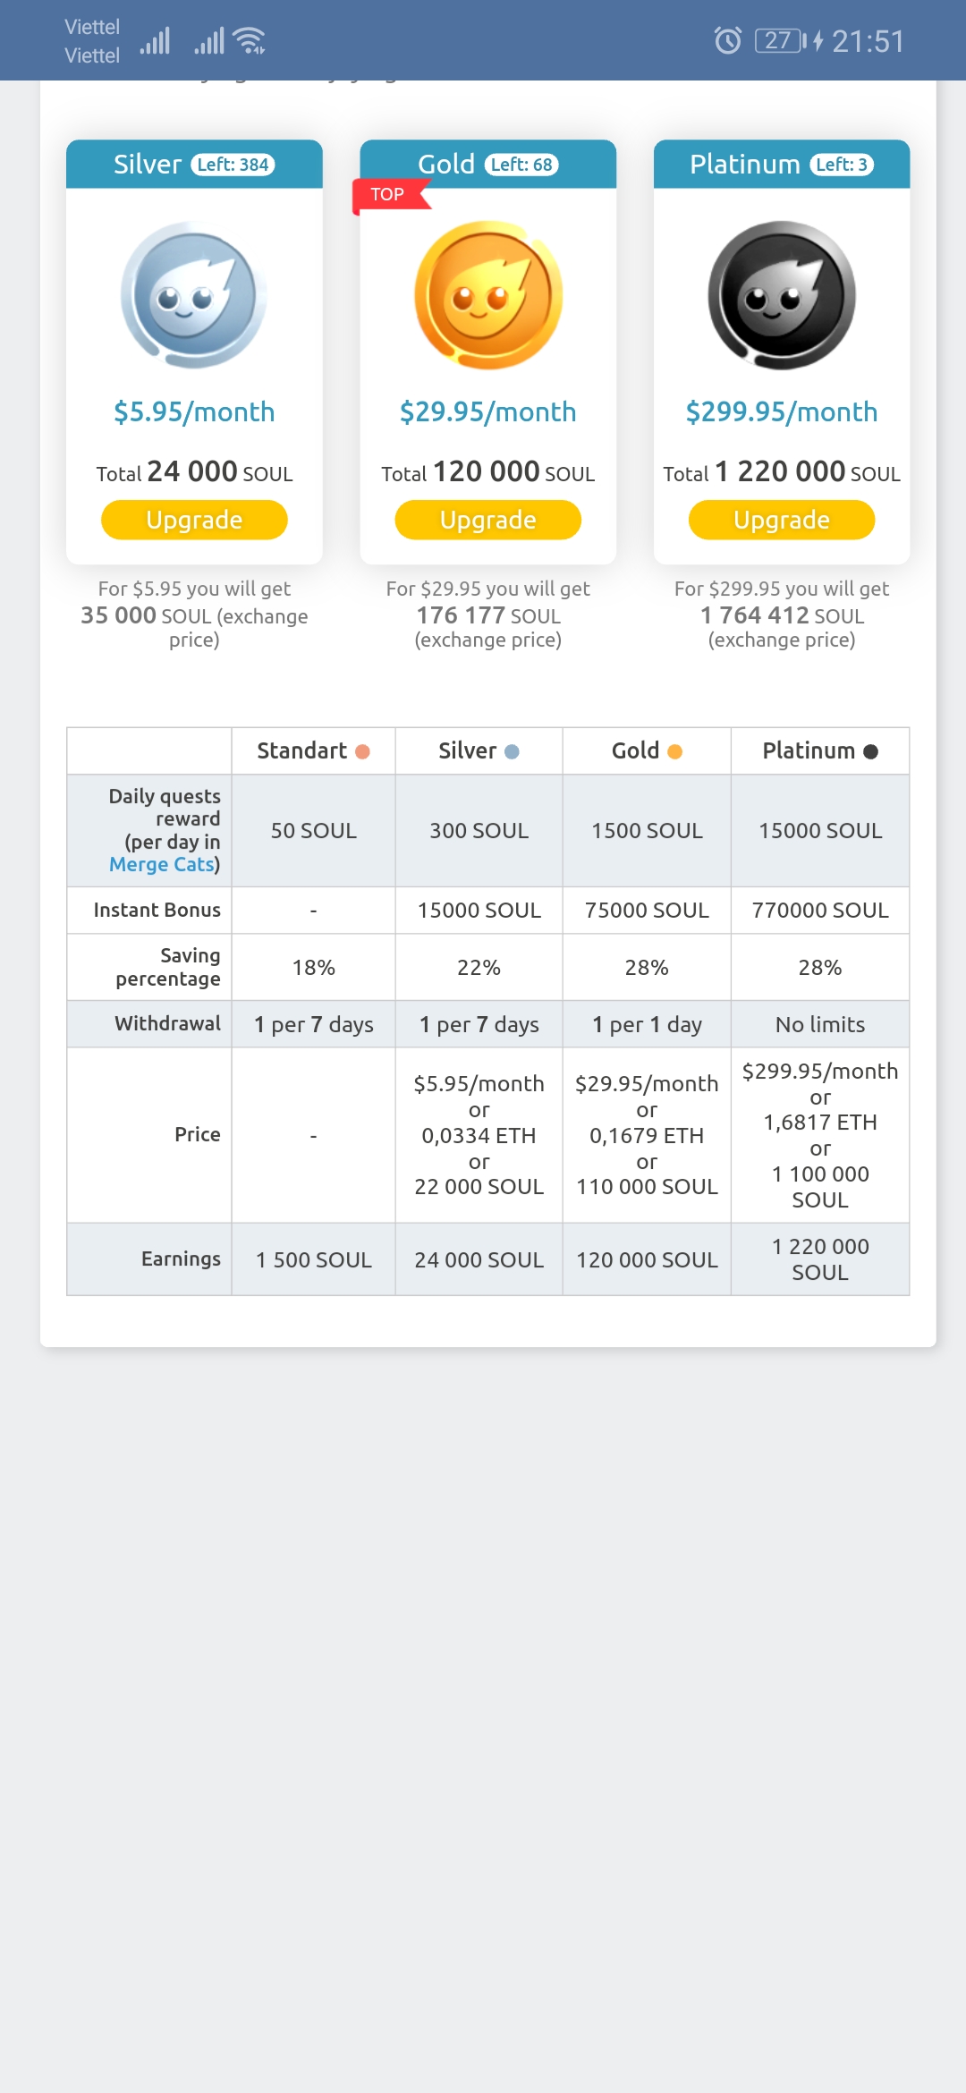Click the Silver cat coin icon
This screenshot has width=966, height=2093.
194,295
